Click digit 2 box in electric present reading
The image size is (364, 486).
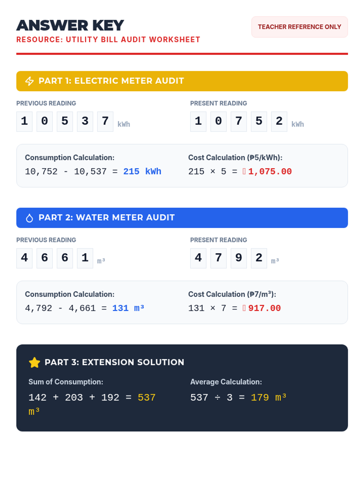tap(279, 122)
